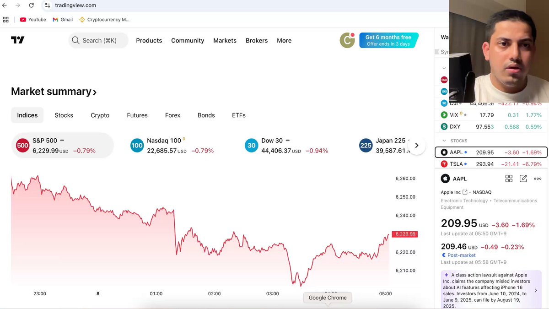Click the VIX green icon in watchlist
Image resolution: width=549 pixels, height=309 pixels.
click(x=444, y=115)
